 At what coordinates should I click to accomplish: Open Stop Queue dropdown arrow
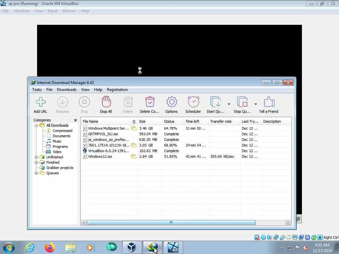tap(256, 104)
